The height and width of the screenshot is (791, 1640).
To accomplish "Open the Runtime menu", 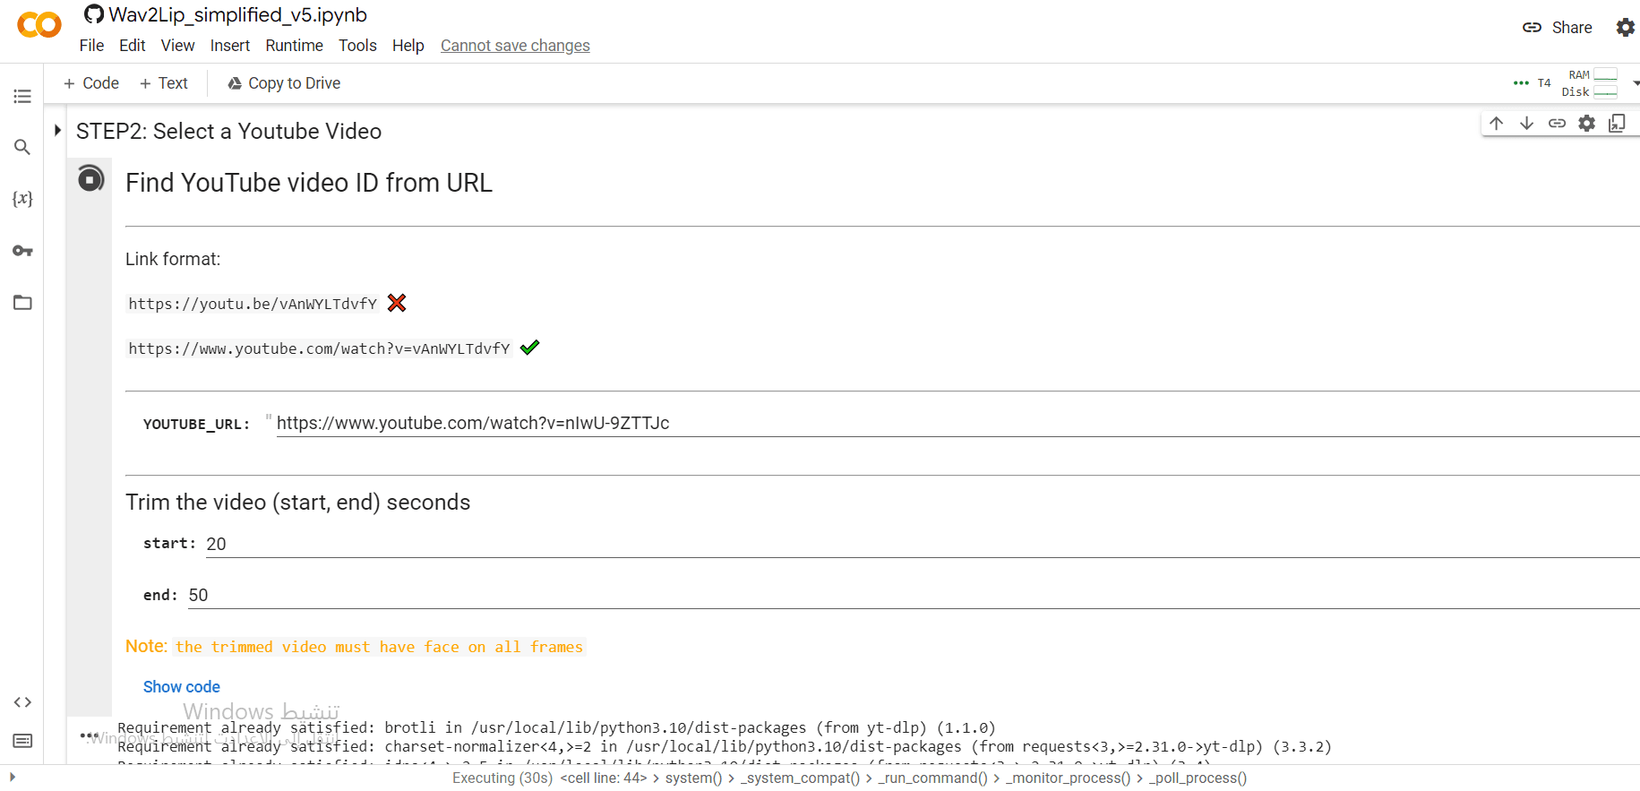I will [x=294, y=46].
